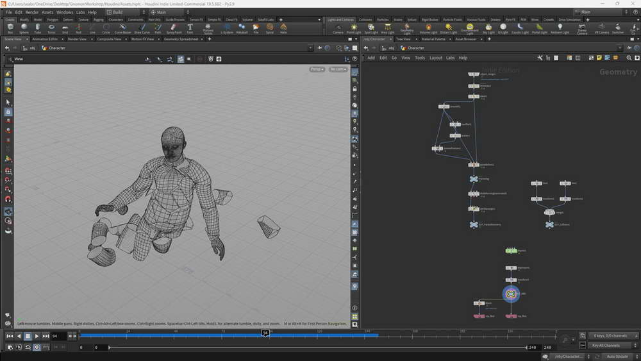This screenshot has height=361, width=641.
Task: Add a Volume Light from the shelf
Action: [428, 29]
